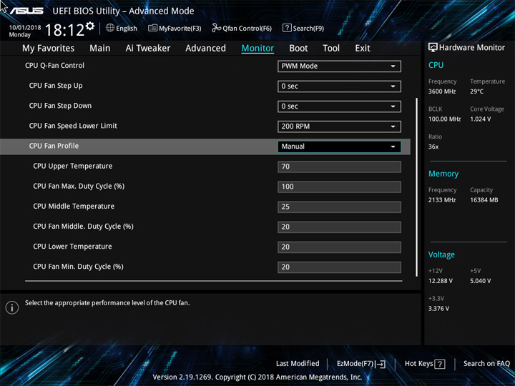Screen dimensions: 515x386
Task: Click the CPU Fan Max. Duty Cycle field
Action: [339, 187]
